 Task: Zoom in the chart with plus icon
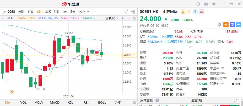(123, 18)
